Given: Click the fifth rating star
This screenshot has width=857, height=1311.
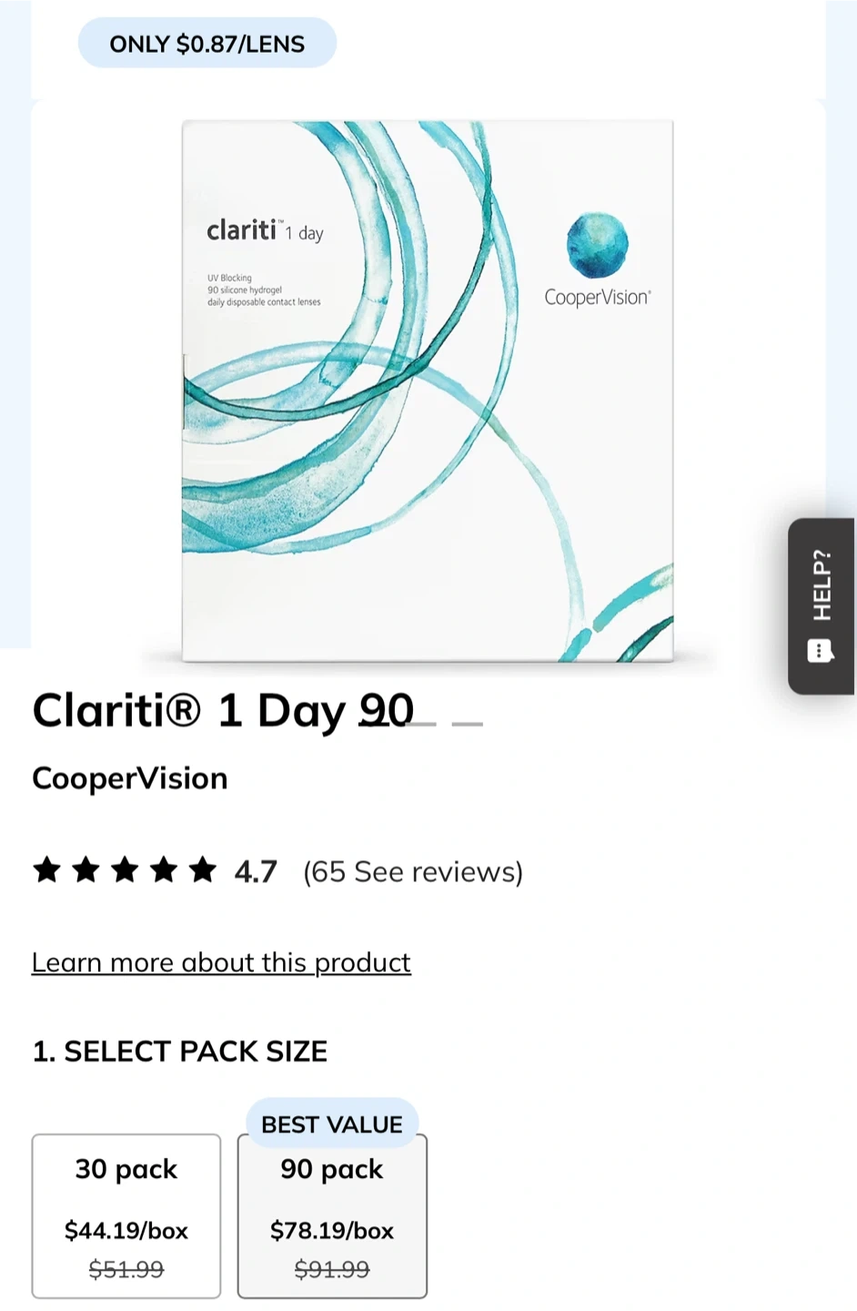Looking at the screenshot, I should coord(203,870).
